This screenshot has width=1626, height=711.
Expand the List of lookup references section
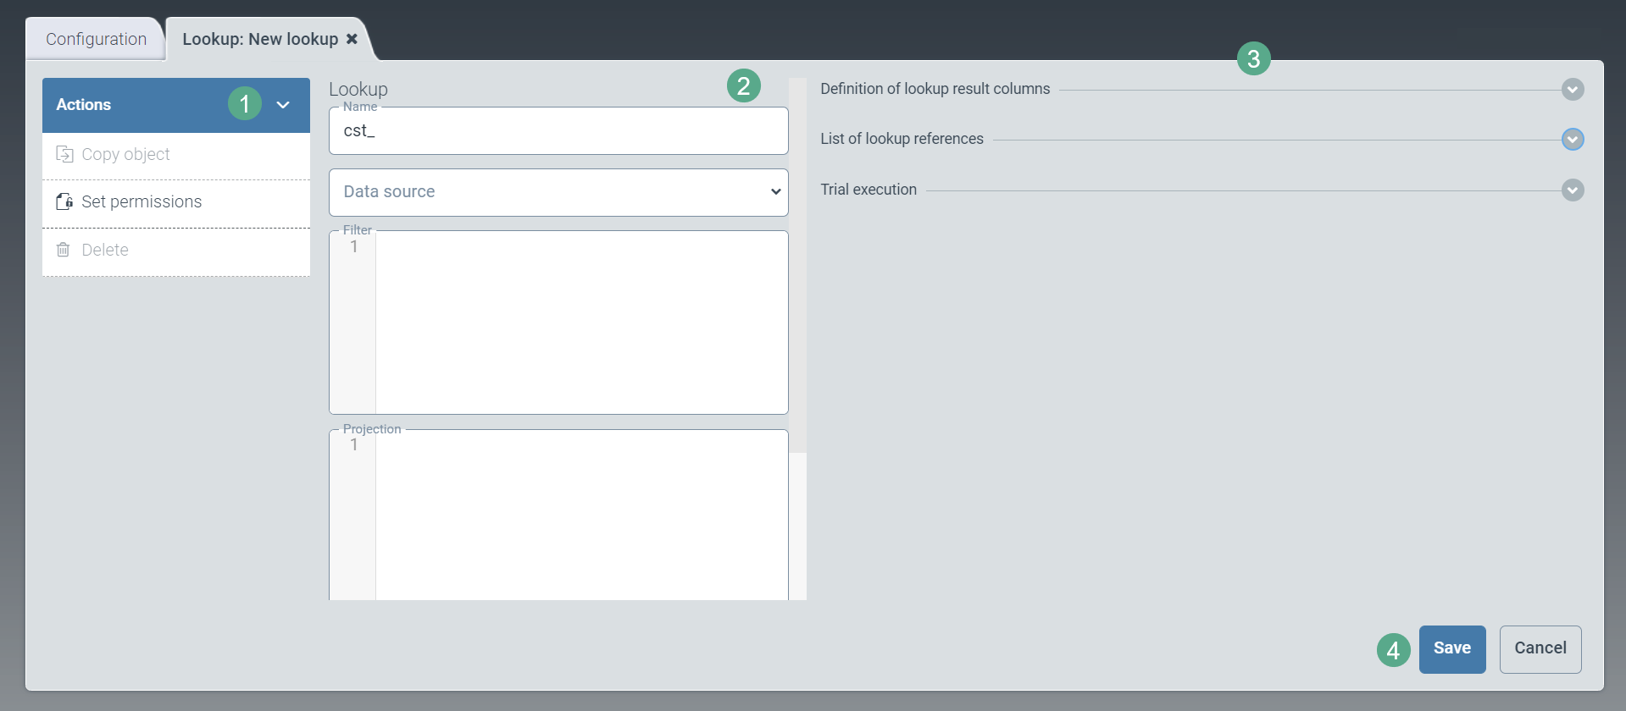[1572, 140]
